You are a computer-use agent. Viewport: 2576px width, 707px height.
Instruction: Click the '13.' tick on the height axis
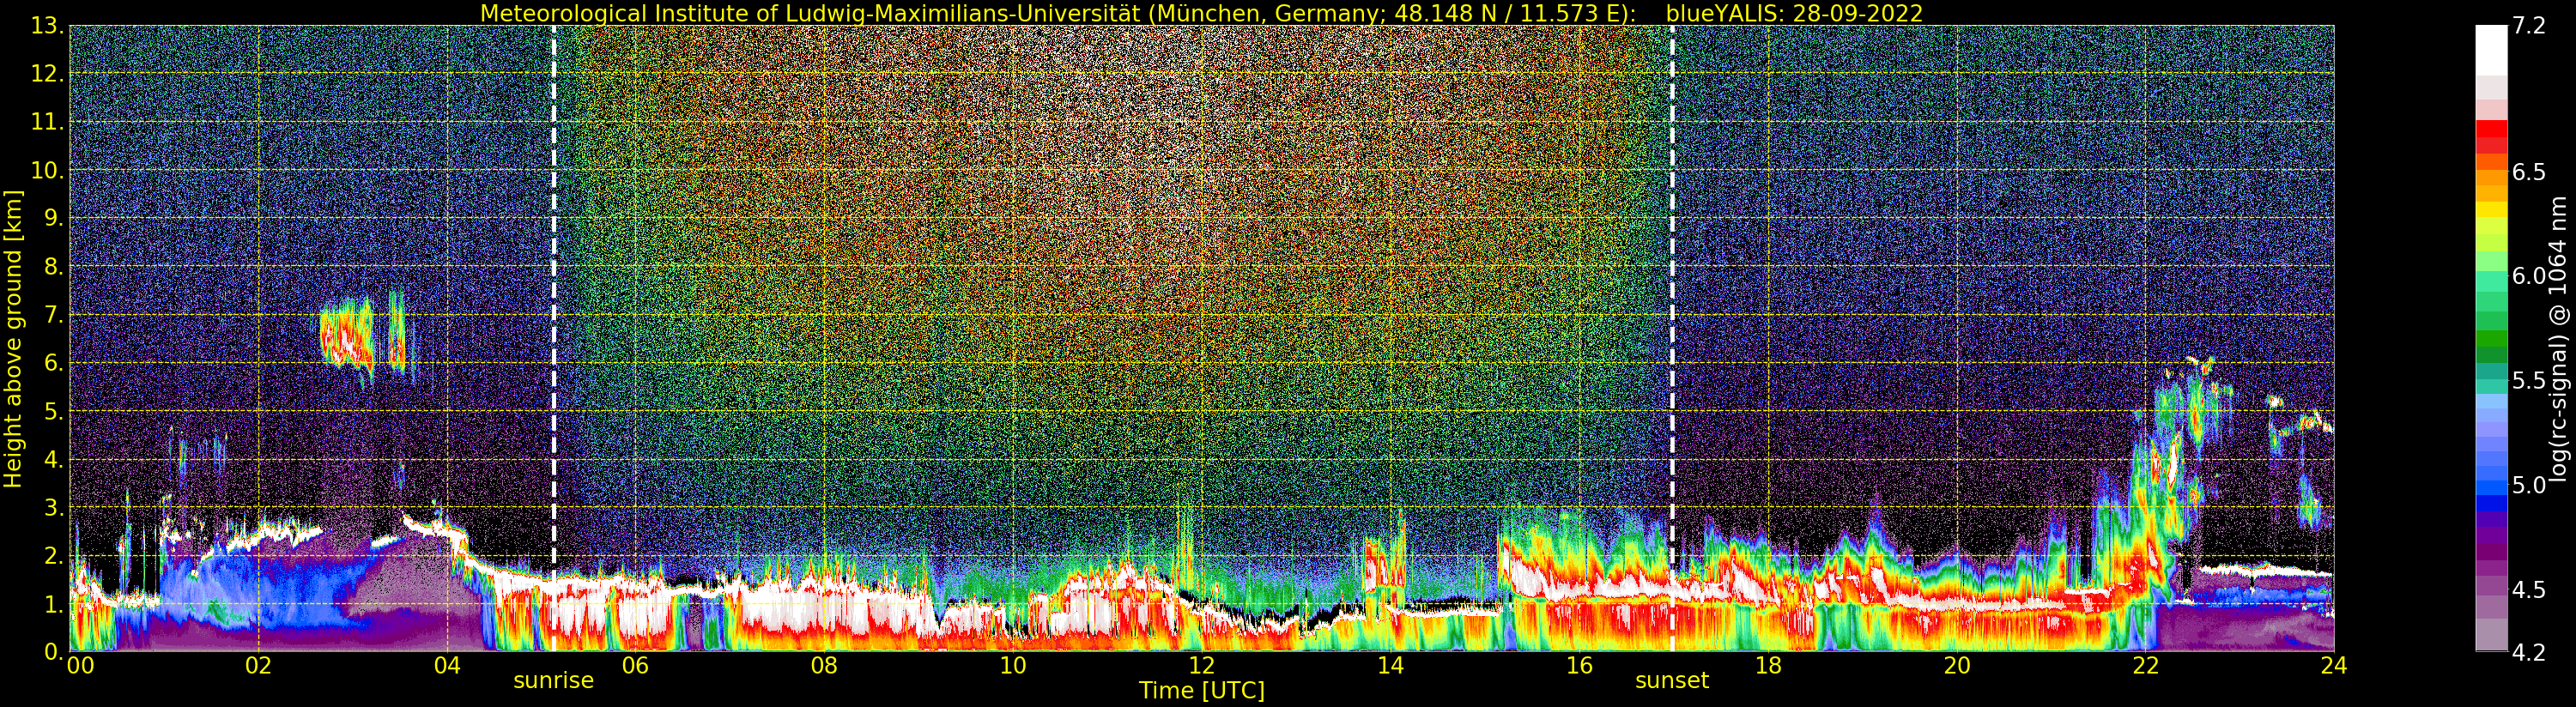(48, 26)
